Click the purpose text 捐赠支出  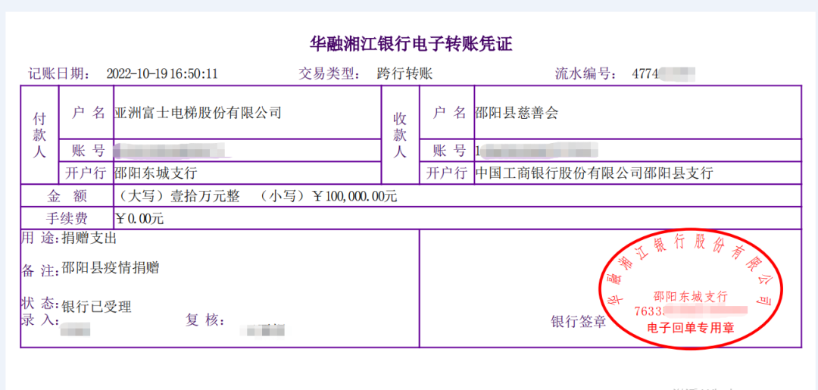pos(89,239)
